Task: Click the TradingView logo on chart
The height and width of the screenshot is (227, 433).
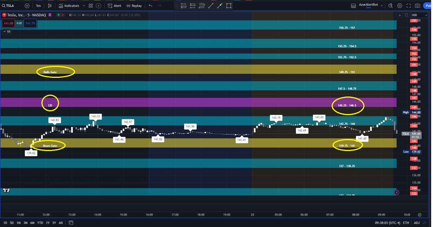Action: pos(6,190)
